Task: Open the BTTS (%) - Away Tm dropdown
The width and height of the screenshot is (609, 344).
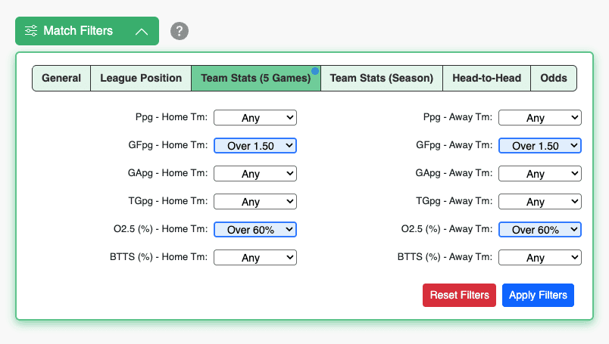Action: (540, 257)
